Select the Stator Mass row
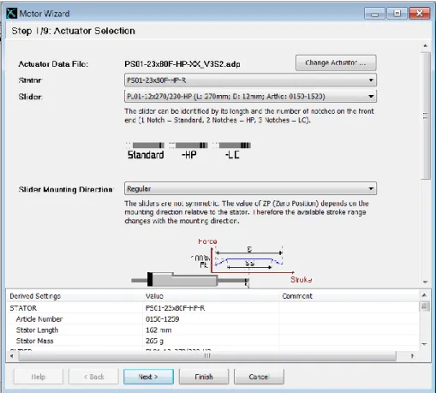436x398 pixels. (x=212, y=341)
